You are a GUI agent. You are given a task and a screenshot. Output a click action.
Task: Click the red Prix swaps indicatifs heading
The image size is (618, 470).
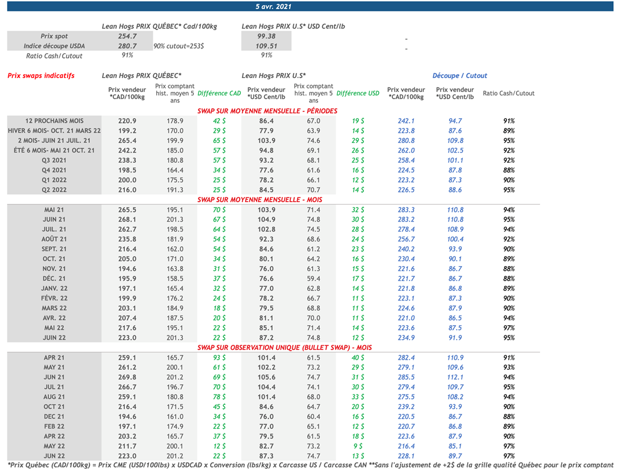[41, 75]
